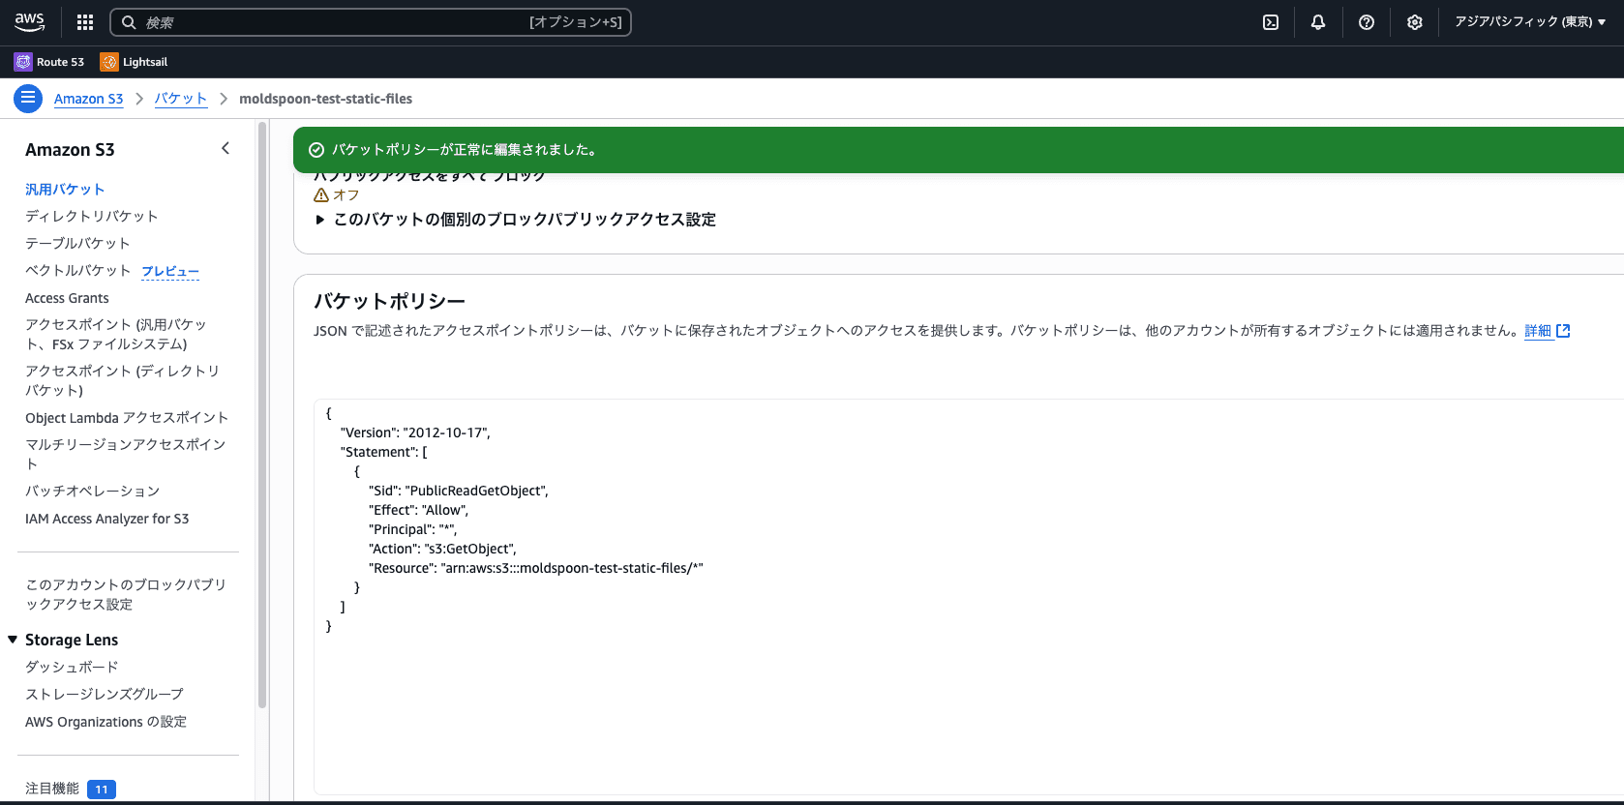Image resolution: width=1624 pixels, height=805 pixels.
Task: Open the help question mark menu
Action: point(1367,22)
